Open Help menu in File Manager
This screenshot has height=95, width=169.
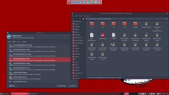tap(88, 16)
